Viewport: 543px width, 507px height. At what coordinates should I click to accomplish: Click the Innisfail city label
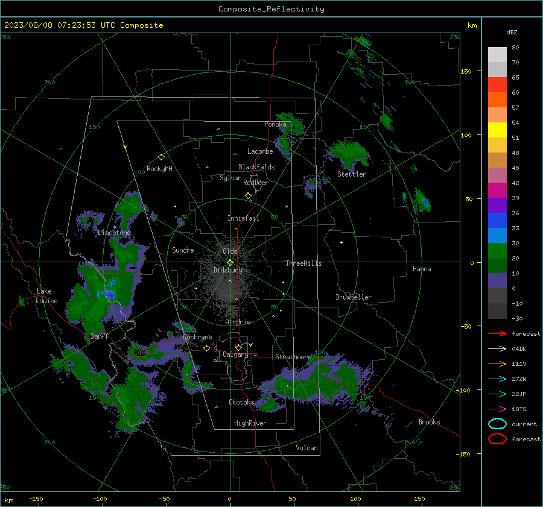[243, 218]
